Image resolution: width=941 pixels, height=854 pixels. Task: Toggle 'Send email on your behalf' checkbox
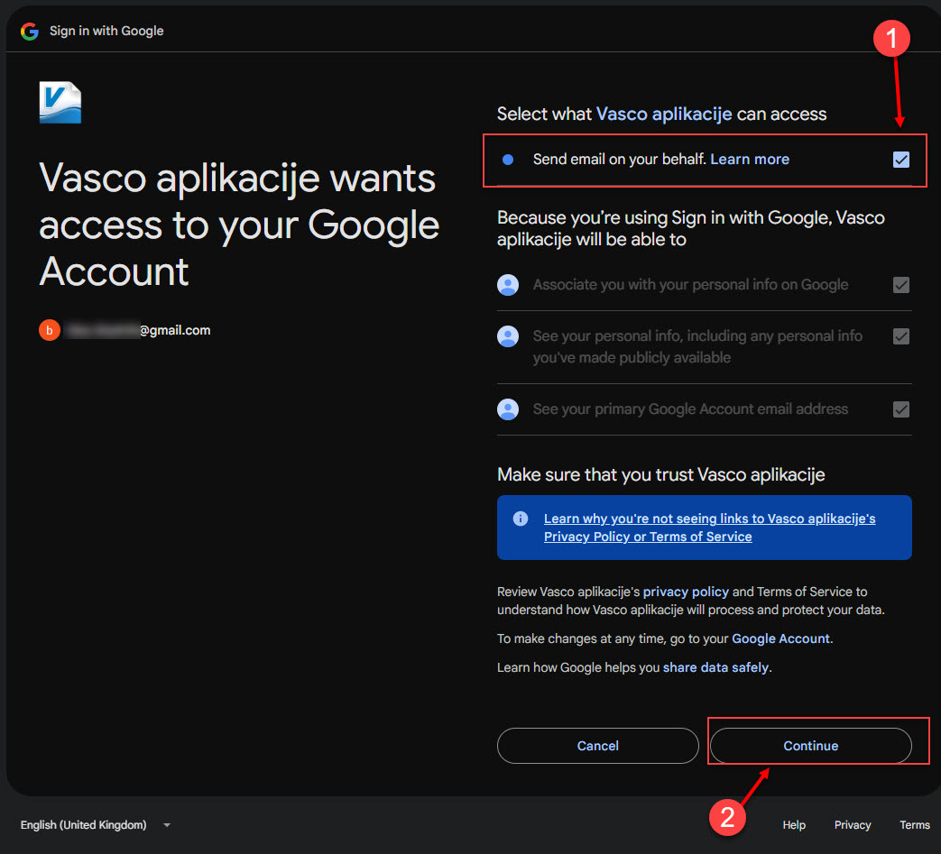point(900,160)
